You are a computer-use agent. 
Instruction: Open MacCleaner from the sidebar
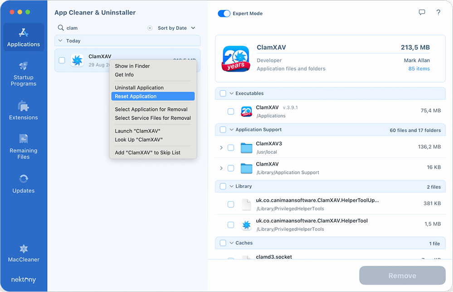point(24,253)
